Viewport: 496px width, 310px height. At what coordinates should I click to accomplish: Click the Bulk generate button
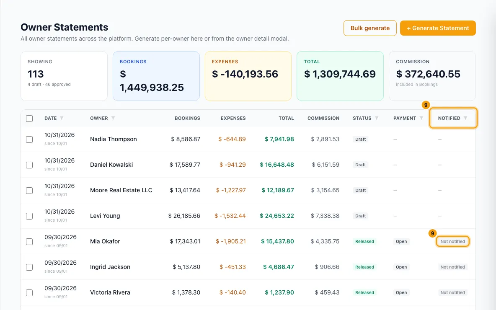click(370, 28)
